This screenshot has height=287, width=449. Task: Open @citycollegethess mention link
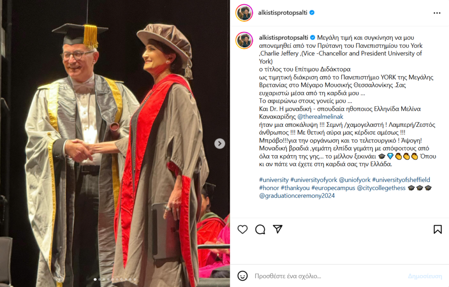(x=381, y=188)
